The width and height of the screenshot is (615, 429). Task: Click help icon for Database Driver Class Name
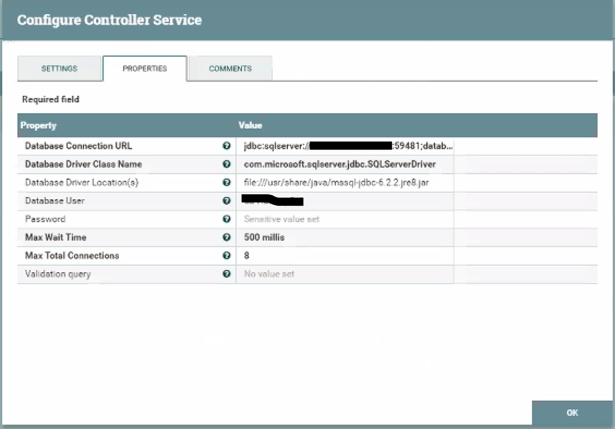coord(227,165)
